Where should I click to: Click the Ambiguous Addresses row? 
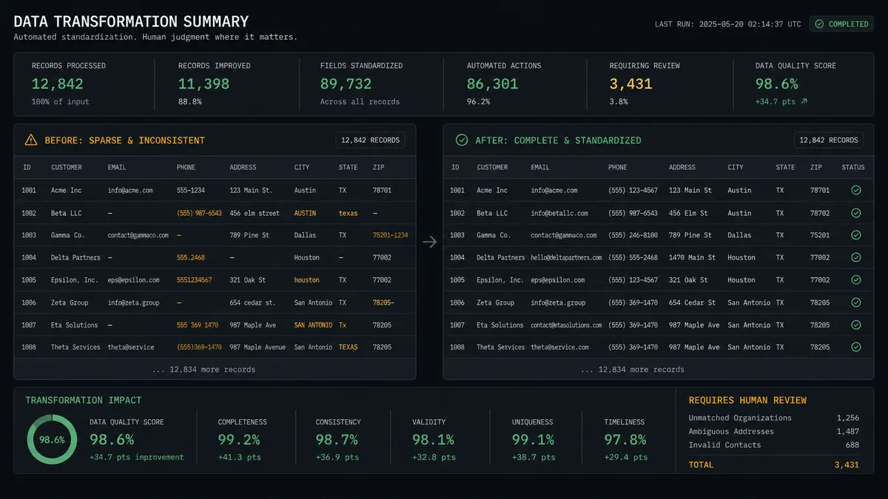pos(774,431)
